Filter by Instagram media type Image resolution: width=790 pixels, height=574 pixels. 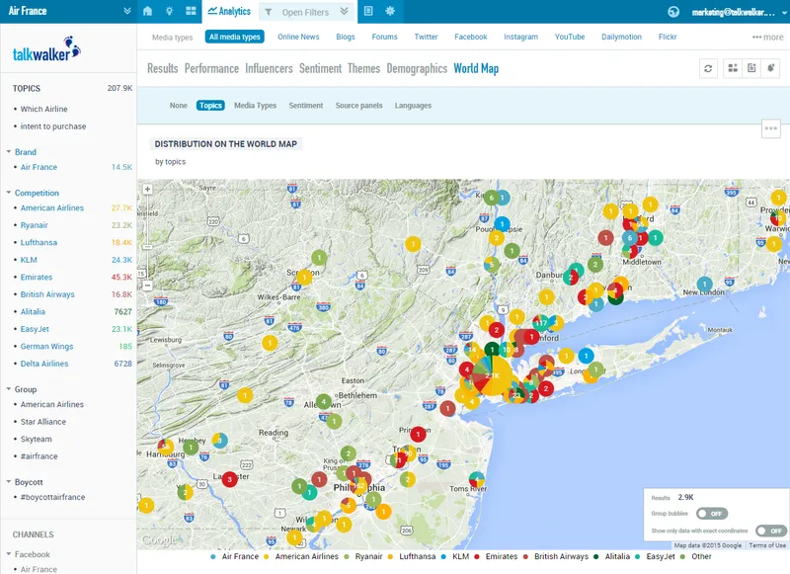coord(521,37)
